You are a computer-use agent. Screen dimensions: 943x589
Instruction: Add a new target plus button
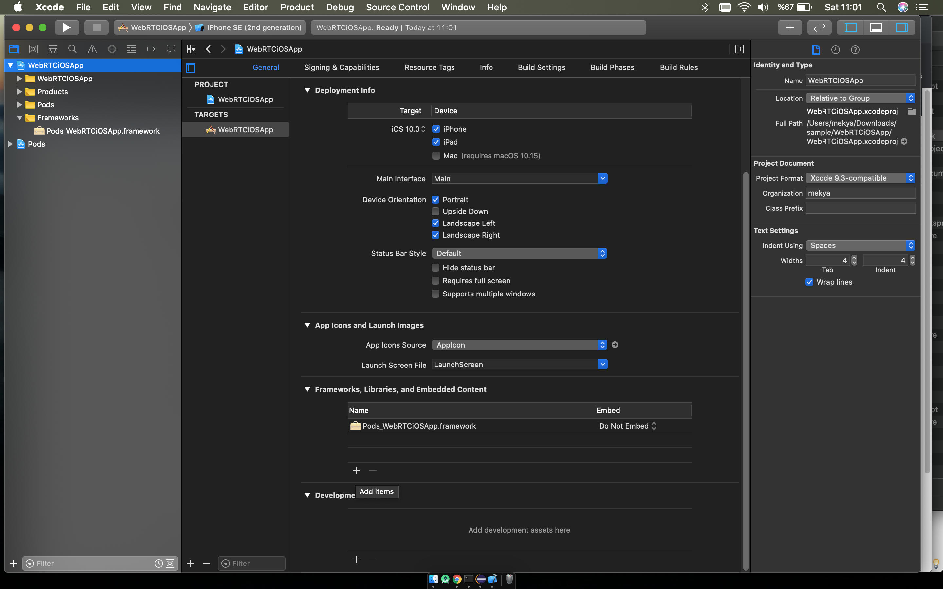[x=190, y=563]
